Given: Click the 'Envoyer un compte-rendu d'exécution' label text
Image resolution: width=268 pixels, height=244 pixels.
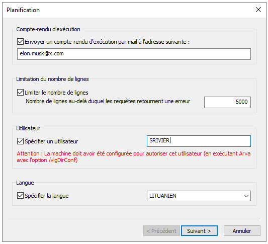Looking at the screenshot, I should [107, 42].
